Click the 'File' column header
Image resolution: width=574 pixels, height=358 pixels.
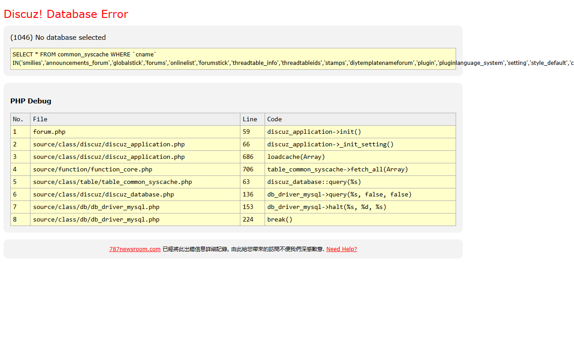(x=135, y=119)
